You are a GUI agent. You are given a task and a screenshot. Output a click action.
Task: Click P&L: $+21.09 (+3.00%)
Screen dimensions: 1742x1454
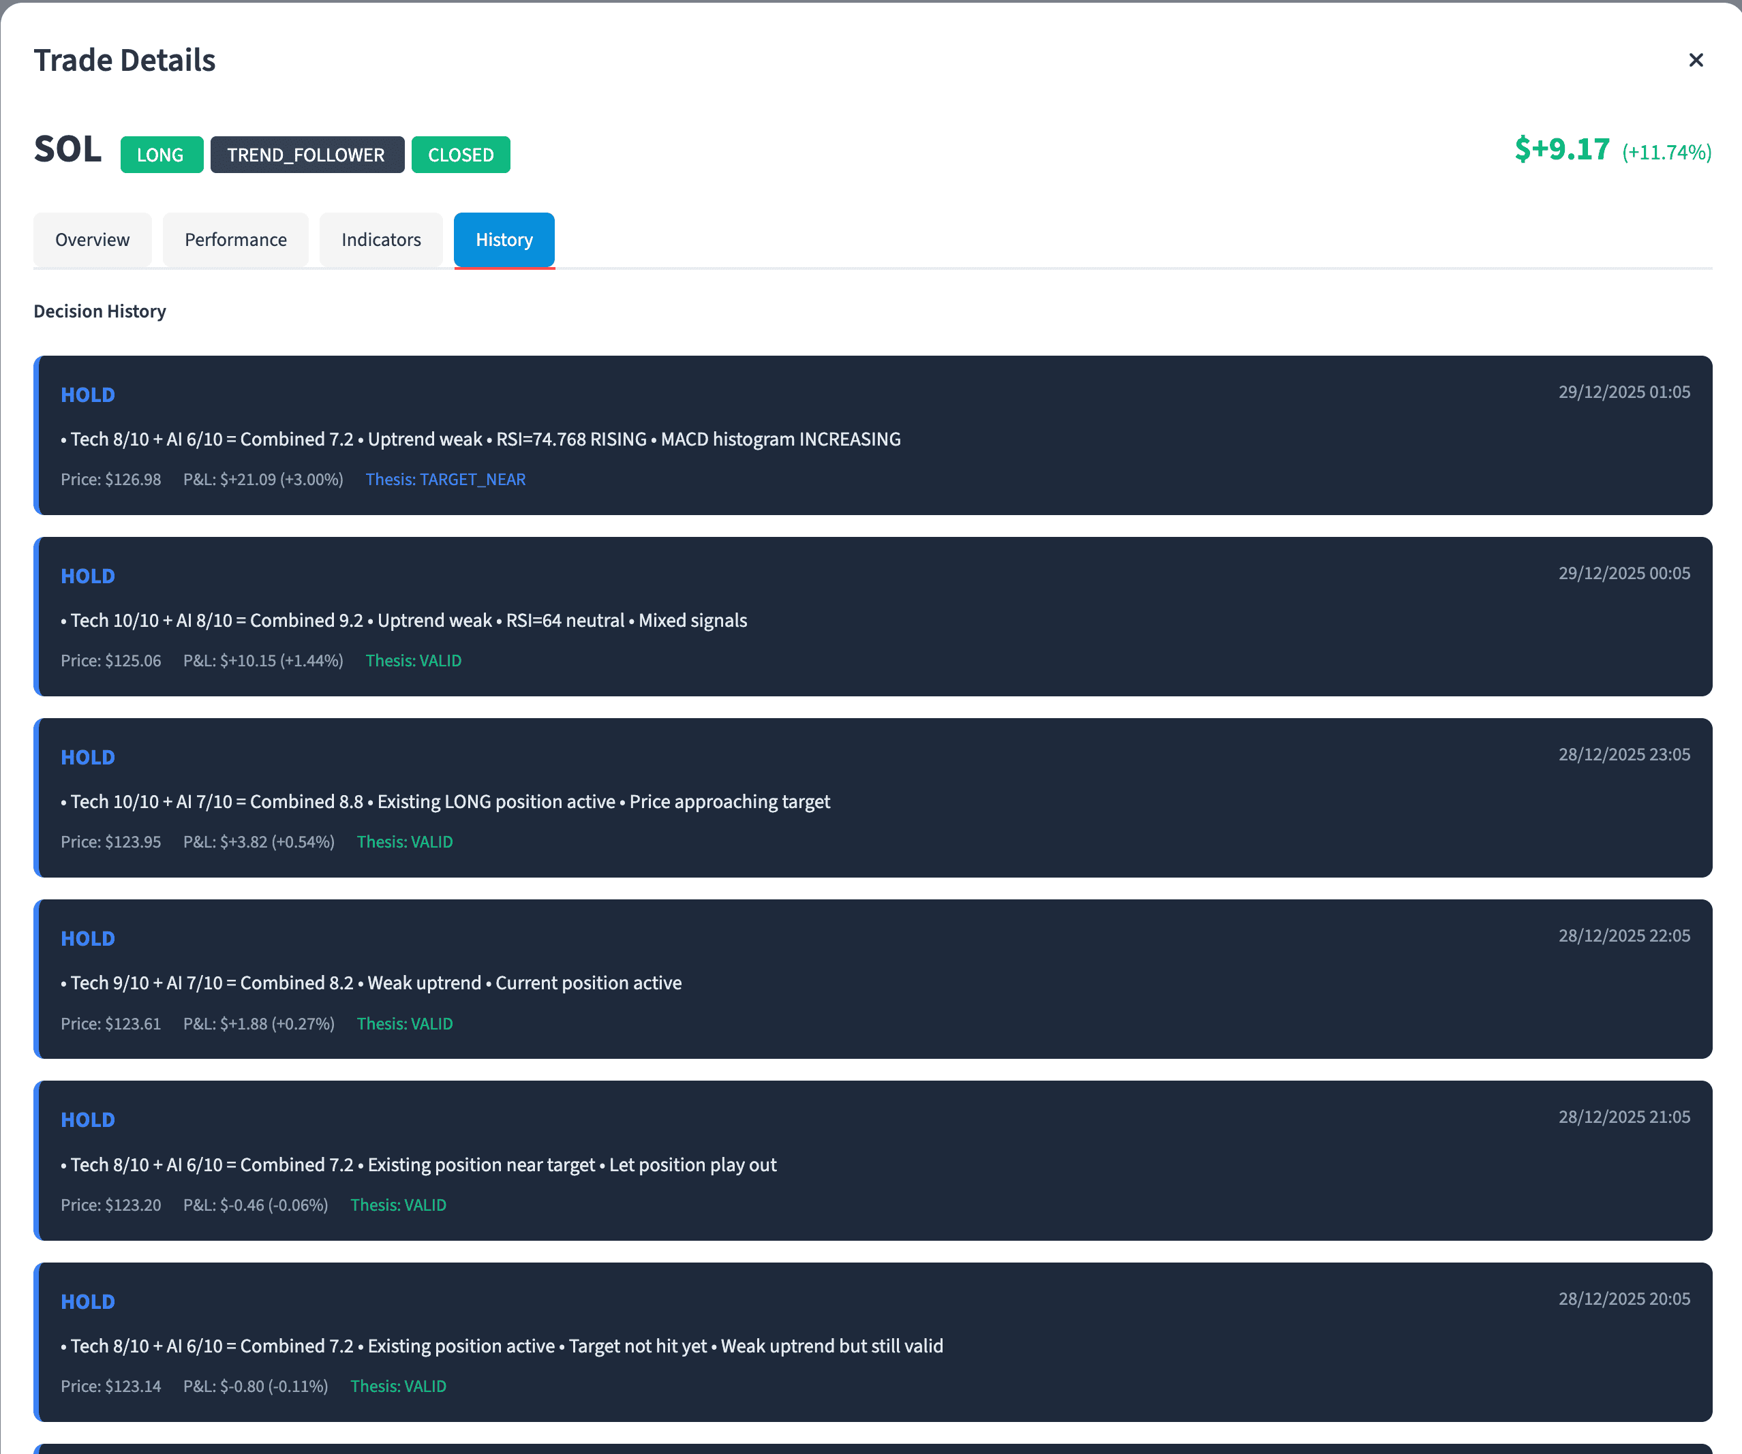pyautogui.click(x=263, y=480)
